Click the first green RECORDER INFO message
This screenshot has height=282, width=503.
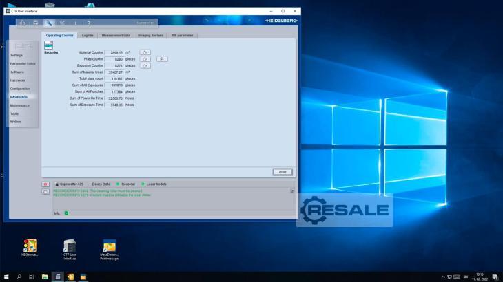click(x=98, y=191)
